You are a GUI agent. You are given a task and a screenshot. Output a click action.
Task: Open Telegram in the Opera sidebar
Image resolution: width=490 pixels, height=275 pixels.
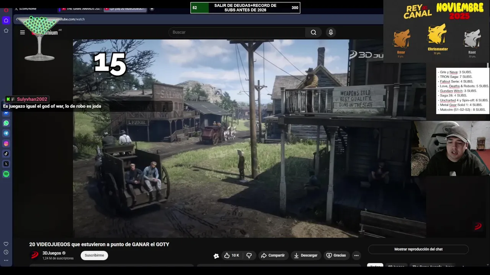pos(6,133)
